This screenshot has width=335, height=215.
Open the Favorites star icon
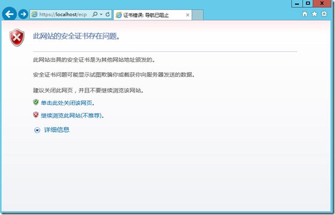click(315, 14)
